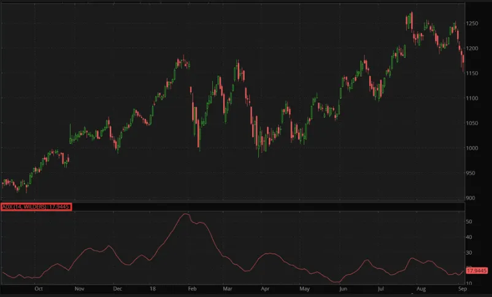Click the 1200 price axis label
The image size is (492, 297).
[x=472, y=48]
